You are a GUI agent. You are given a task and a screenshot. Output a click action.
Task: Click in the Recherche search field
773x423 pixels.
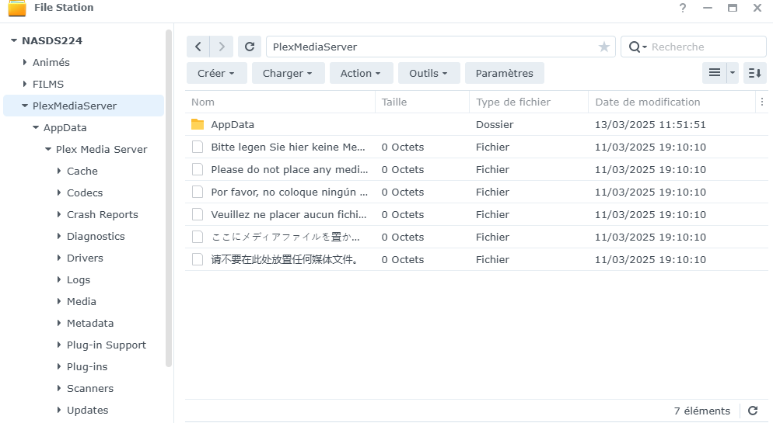pos(704,47)
